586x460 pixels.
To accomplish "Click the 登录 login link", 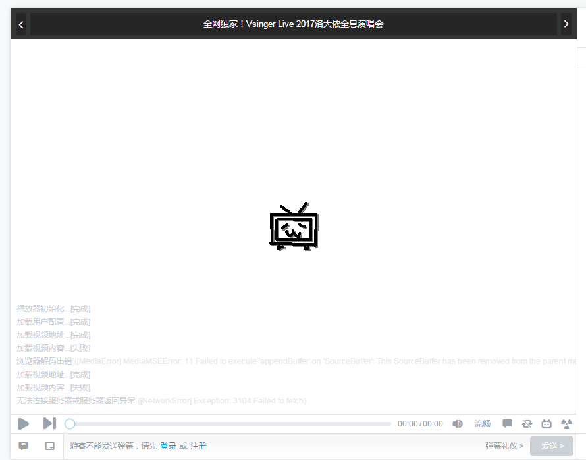I will click(168, 446).
